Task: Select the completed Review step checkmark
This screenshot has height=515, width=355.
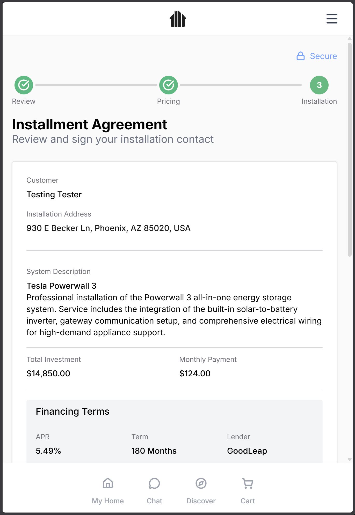Action: [x=24, y=85]
